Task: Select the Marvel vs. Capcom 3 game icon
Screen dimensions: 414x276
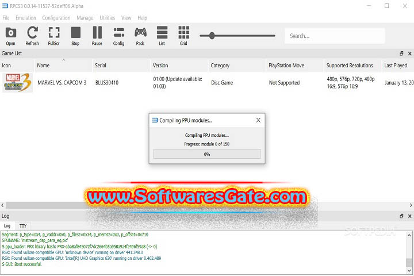Action: 17,83
